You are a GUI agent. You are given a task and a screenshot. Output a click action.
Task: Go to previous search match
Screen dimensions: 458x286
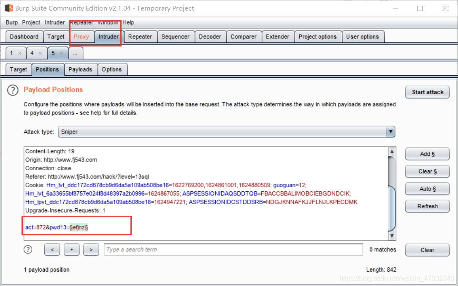point(52,250)
